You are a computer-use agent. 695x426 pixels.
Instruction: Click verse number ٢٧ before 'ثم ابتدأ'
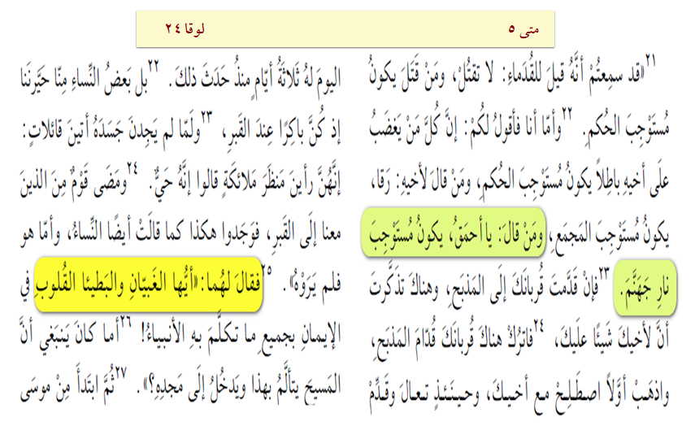(120, 372)
